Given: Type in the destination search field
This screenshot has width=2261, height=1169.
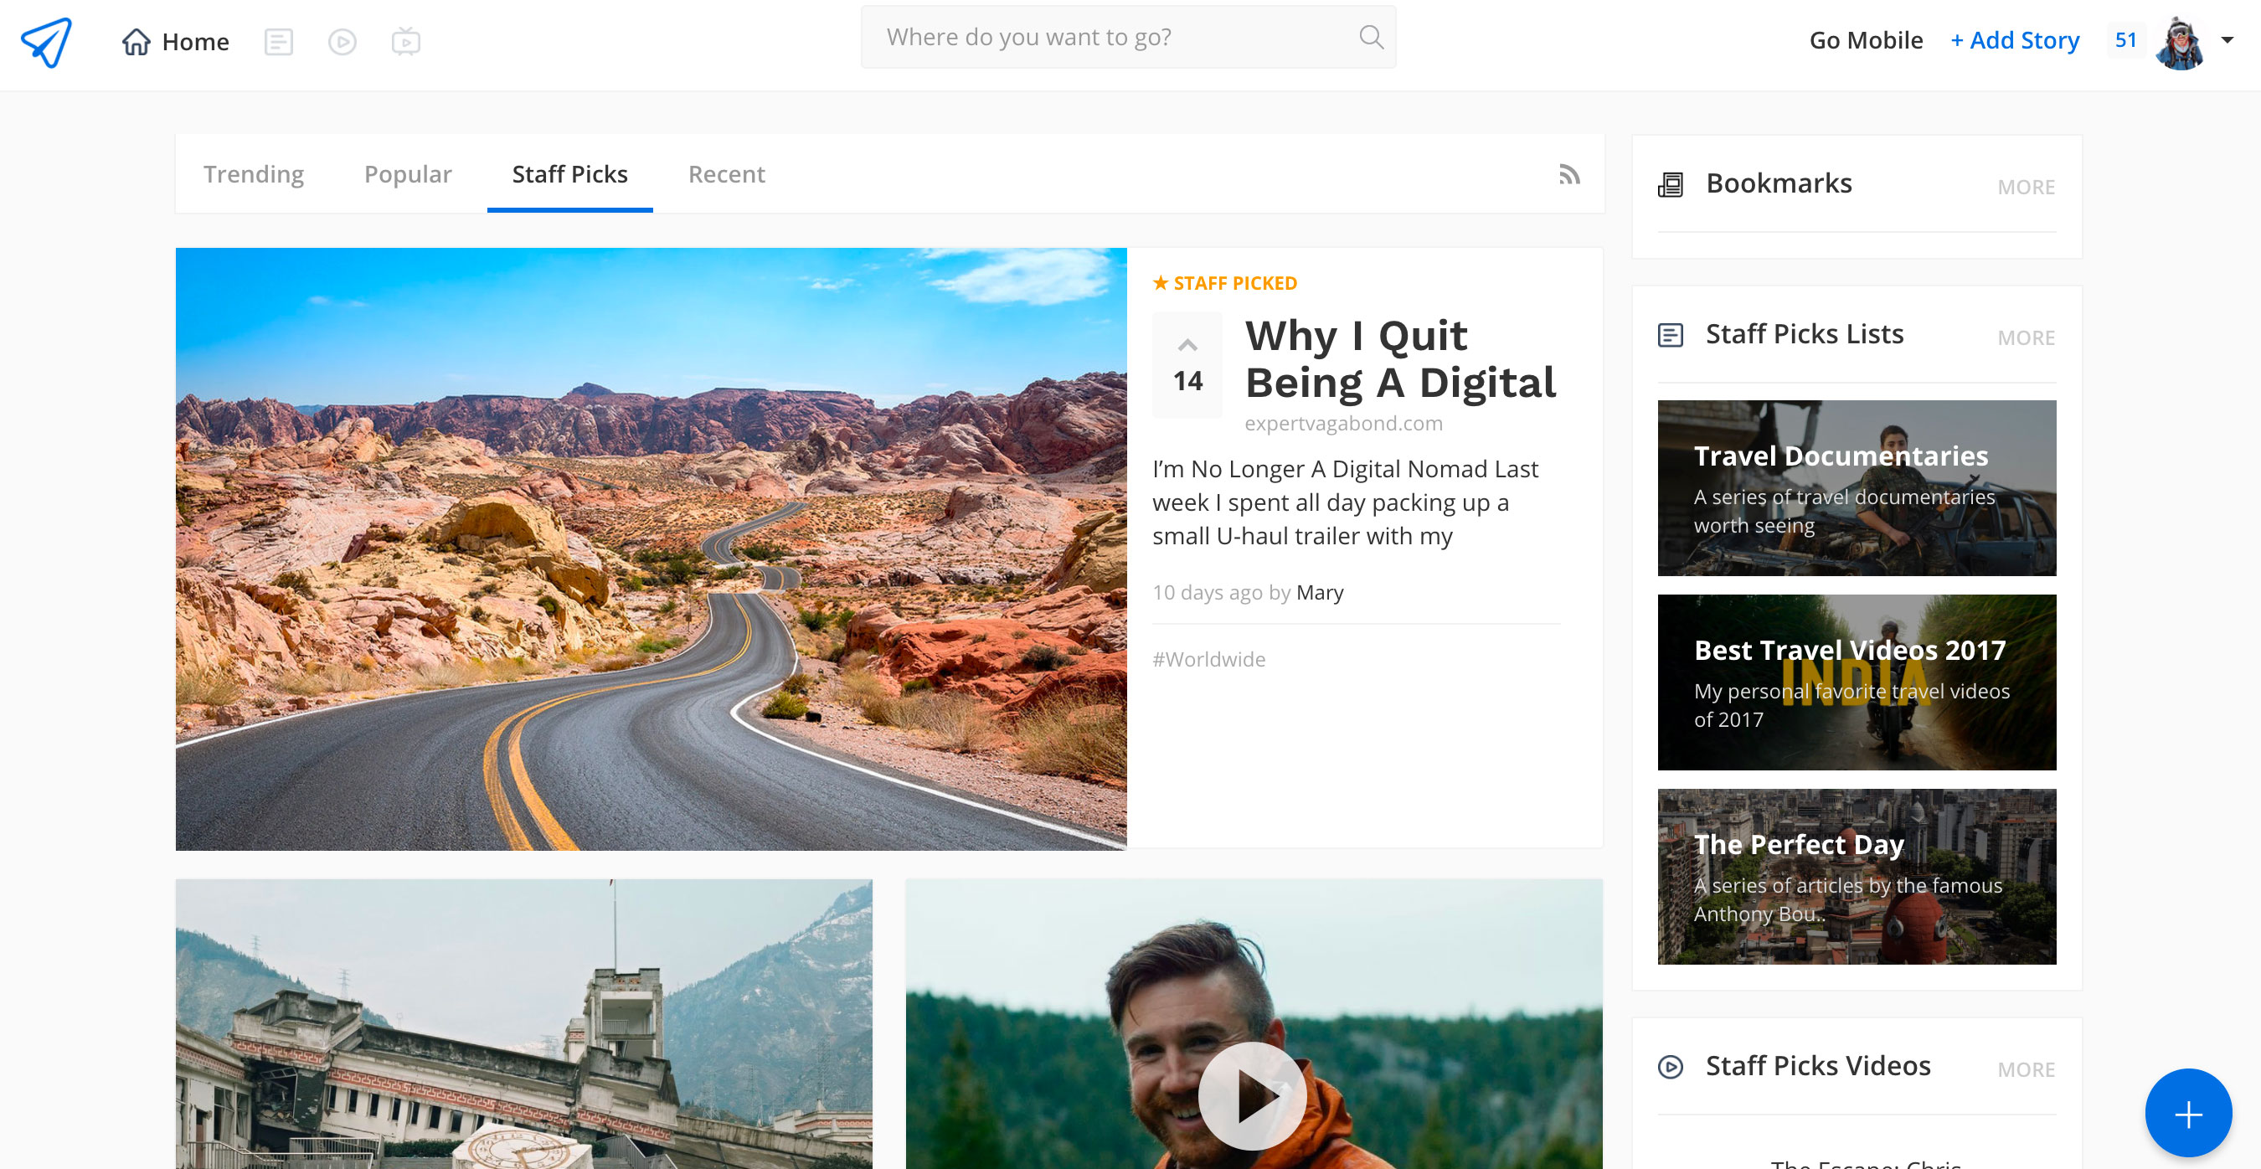Looking at the screenshot, I should 1106,37.
